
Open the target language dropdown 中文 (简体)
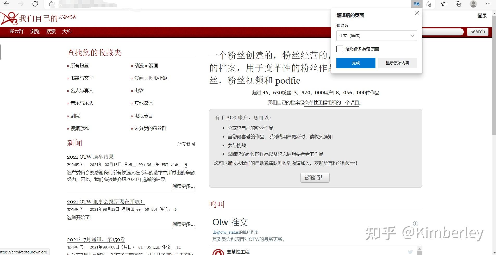pos(376,36)
